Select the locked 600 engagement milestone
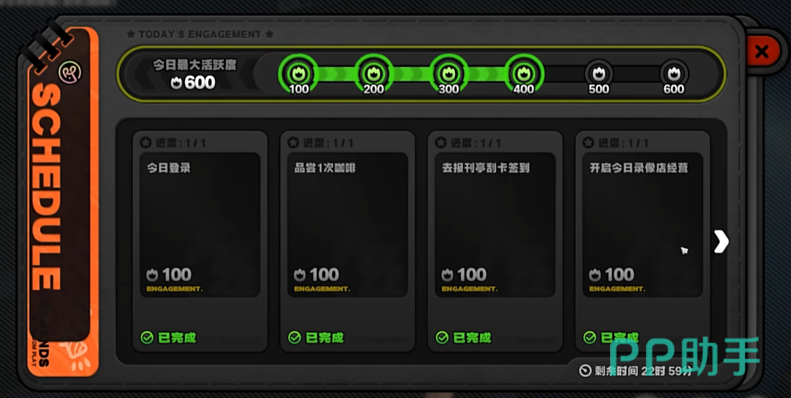Viewport: 791px width, 398px height. pos(674,75)
